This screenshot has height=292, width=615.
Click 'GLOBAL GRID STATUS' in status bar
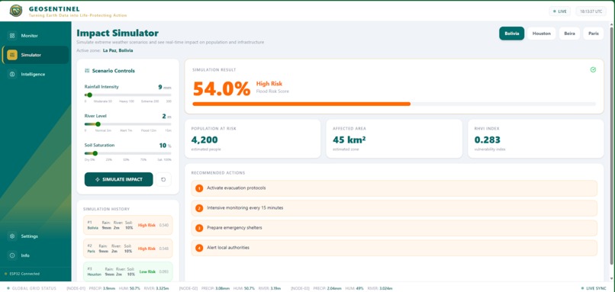[34, 288]
